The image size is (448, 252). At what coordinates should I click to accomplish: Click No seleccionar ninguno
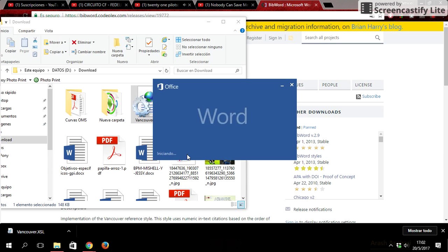pos(199,47)
